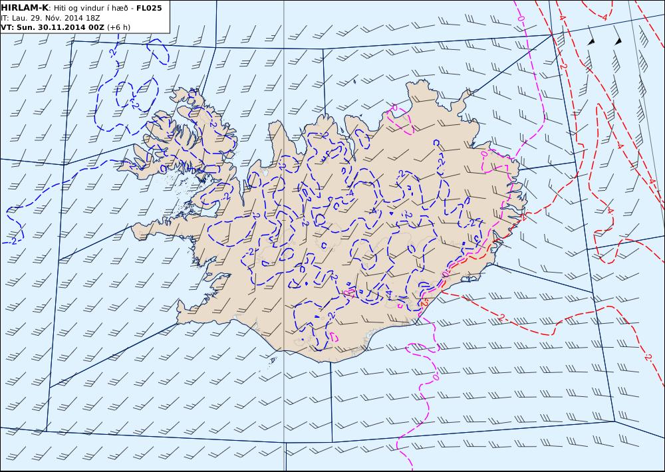Select the valid time 'Sun. 30.11.2014 00Z'
Screen dimensions: 665x472
[58, 27]
